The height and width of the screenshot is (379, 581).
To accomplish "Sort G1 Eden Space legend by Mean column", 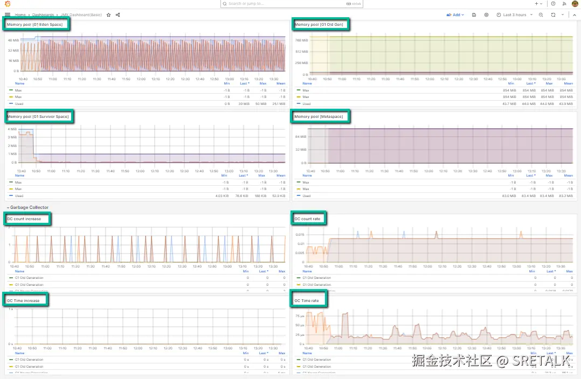I will click(281, 83).
